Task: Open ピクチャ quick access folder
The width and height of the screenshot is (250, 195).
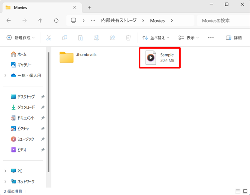Action: [20, 128]
